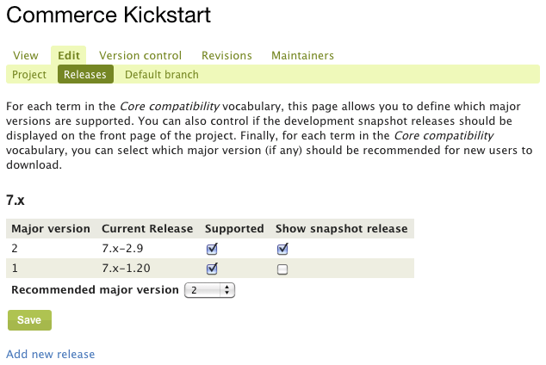Screen dimensions: 546x365
Task: Open the Default branch sub-tab
Action: [162, 75]
